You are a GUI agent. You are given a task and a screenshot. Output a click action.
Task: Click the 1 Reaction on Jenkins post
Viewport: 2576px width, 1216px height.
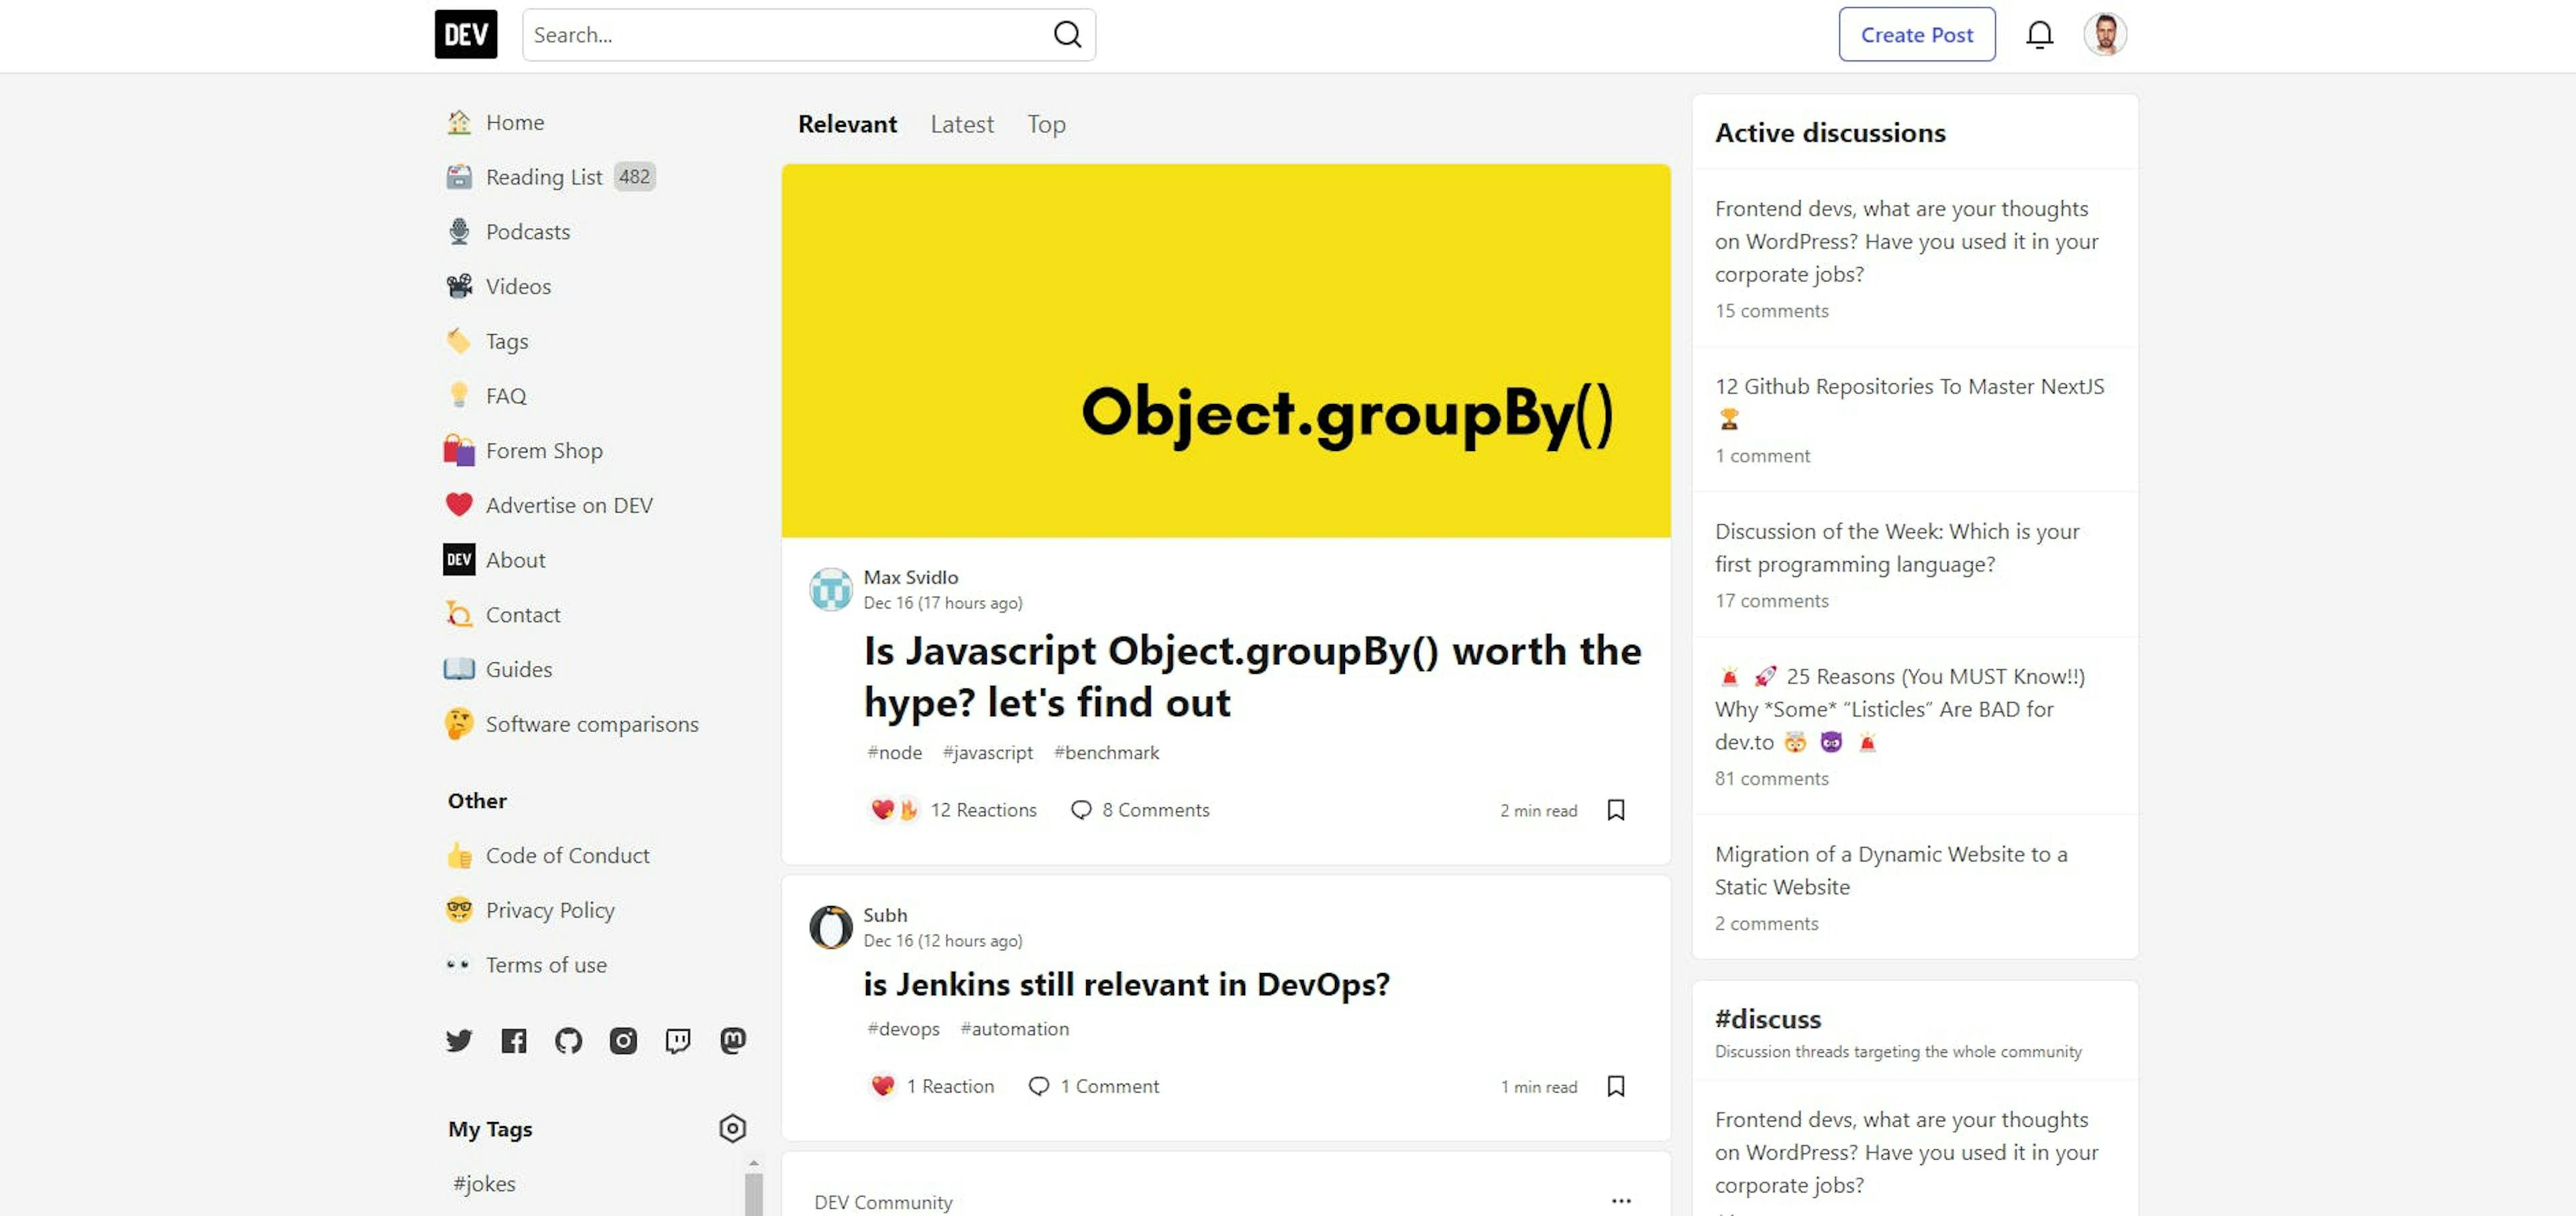[931, 1086]
